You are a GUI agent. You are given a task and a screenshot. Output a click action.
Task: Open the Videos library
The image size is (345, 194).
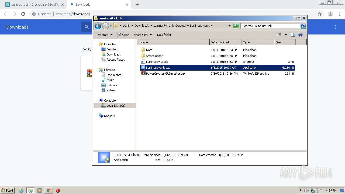108,90
